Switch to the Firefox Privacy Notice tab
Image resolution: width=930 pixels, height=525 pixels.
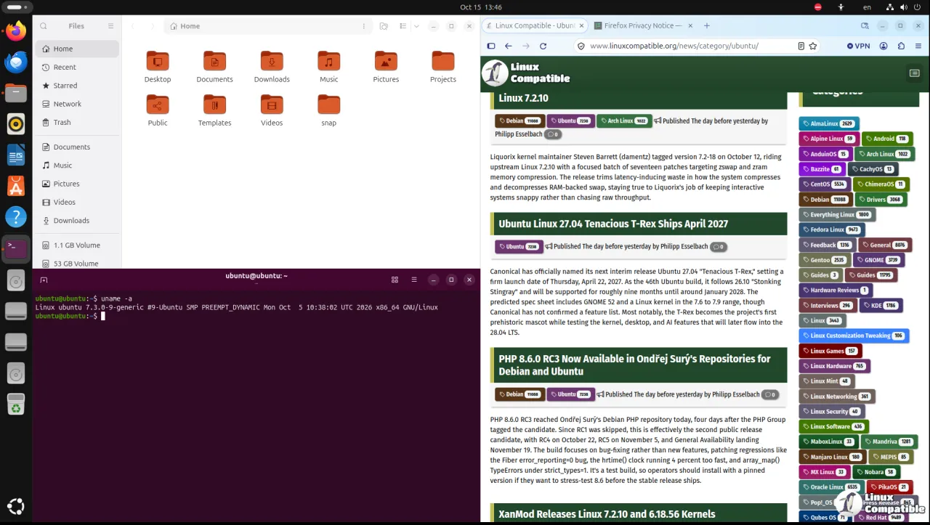(643, 25)
